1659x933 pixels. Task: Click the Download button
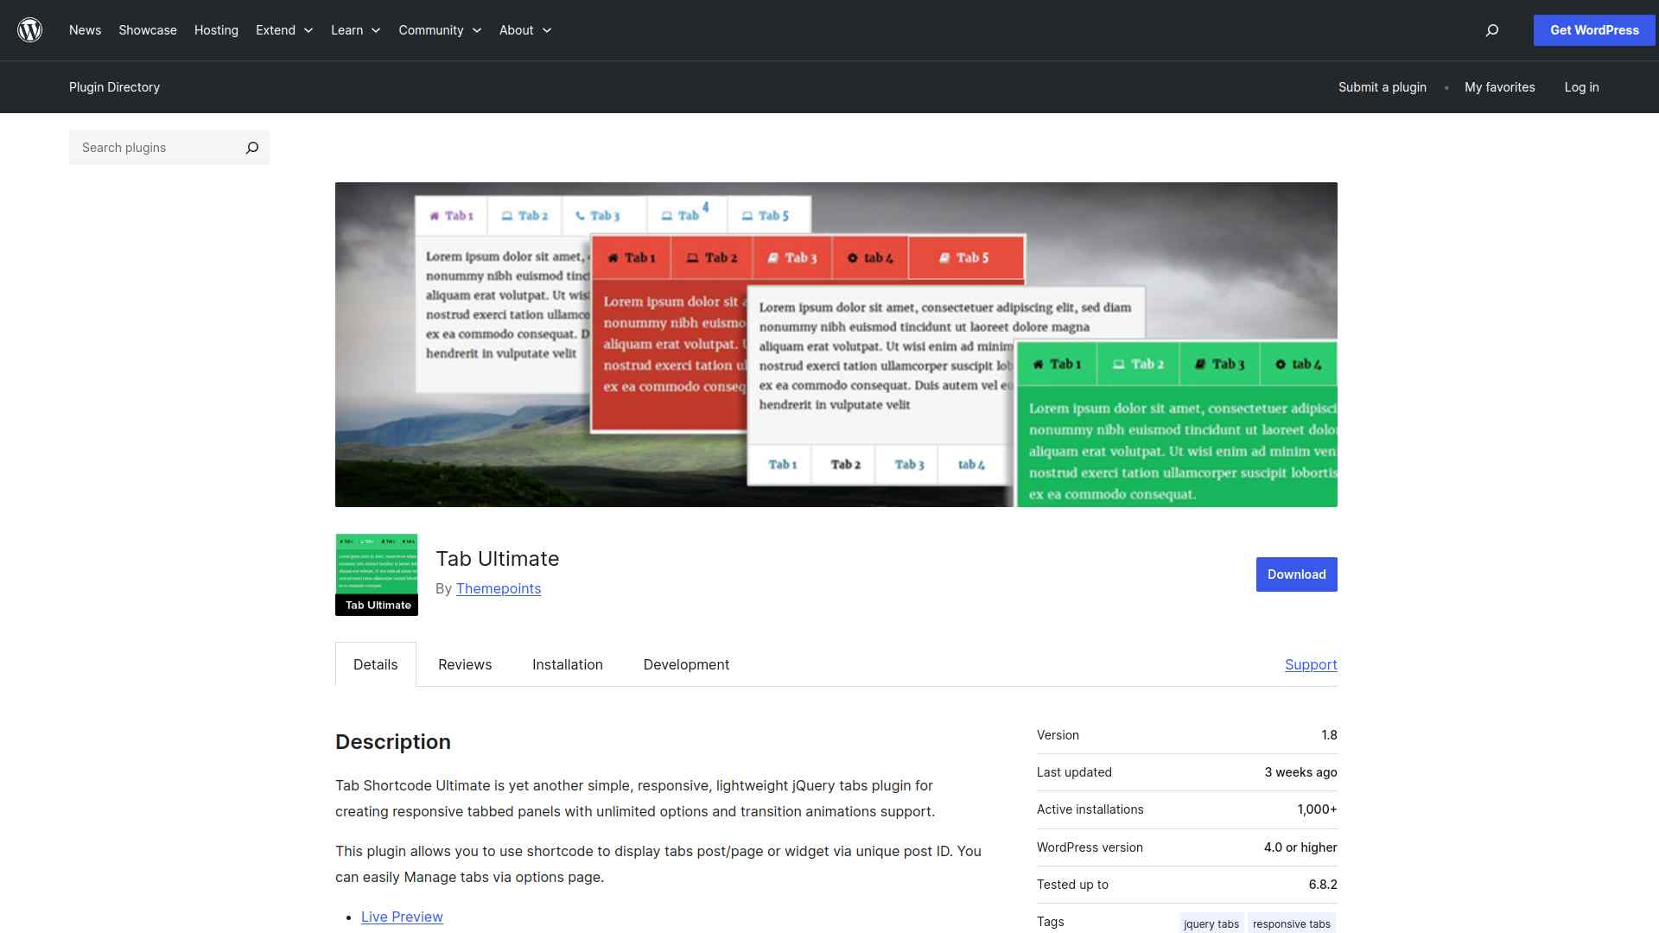tap(1296, 574)
